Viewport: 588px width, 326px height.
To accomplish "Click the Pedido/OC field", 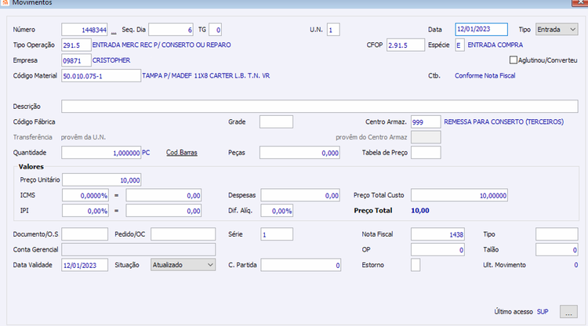I will pos(183,234).
